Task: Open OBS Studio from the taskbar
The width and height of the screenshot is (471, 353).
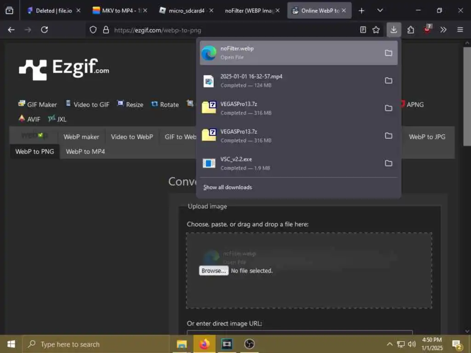Action: [x=249, y=344]
